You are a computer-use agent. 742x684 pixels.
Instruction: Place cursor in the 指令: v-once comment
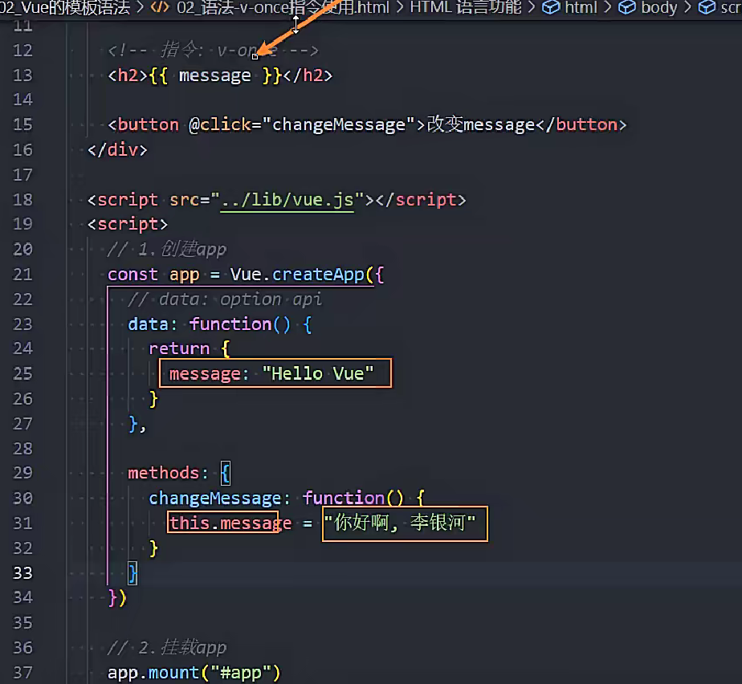coord(213,50)
